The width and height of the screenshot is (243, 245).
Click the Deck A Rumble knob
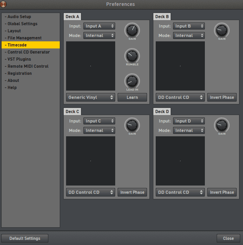[x=132, y=56]
